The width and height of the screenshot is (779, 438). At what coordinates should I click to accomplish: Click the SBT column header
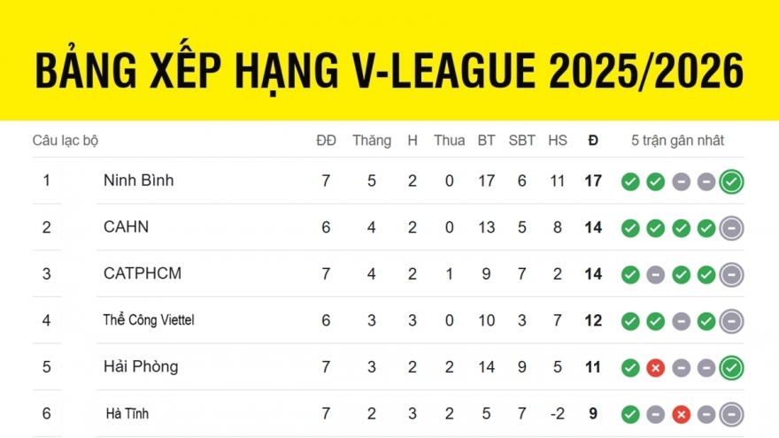pyautogui.click(x=522, y=141)
